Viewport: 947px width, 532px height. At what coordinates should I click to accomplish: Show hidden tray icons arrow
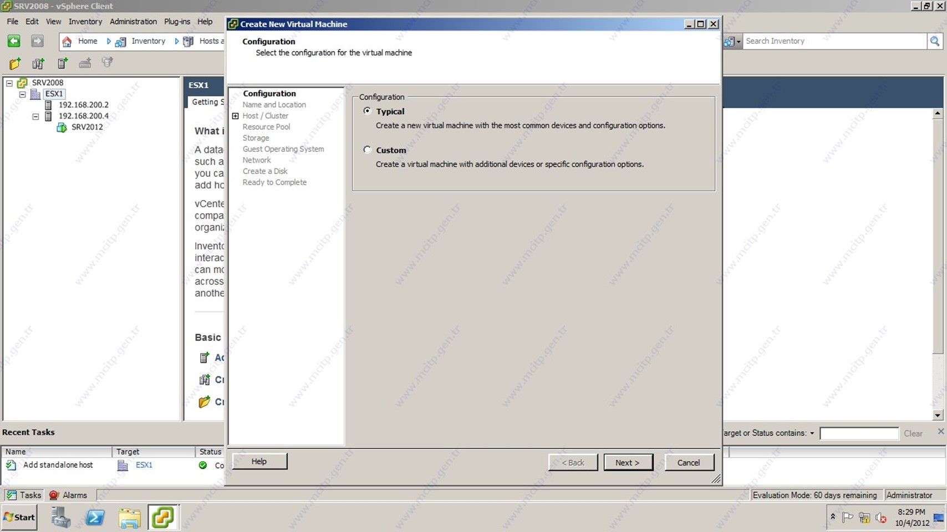[x=832, y=516]
